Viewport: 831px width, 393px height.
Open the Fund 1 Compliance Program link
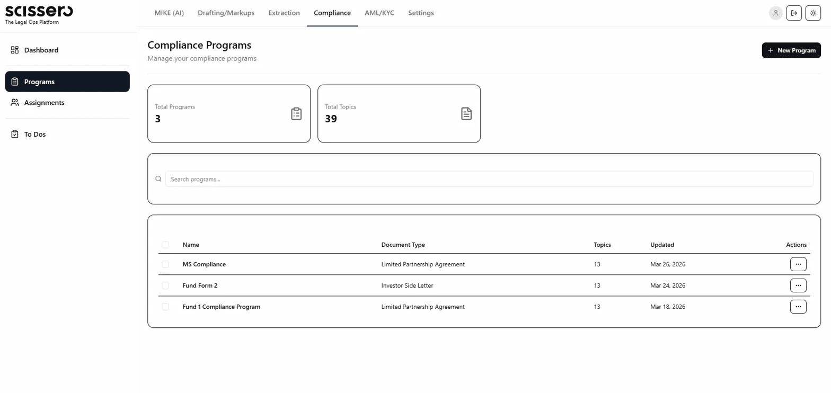221,307
